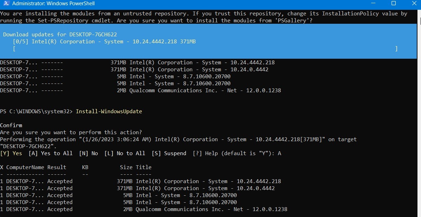Click the download progress bar for Intel update
Screen dimensions: 421x217
click(205, 48)
